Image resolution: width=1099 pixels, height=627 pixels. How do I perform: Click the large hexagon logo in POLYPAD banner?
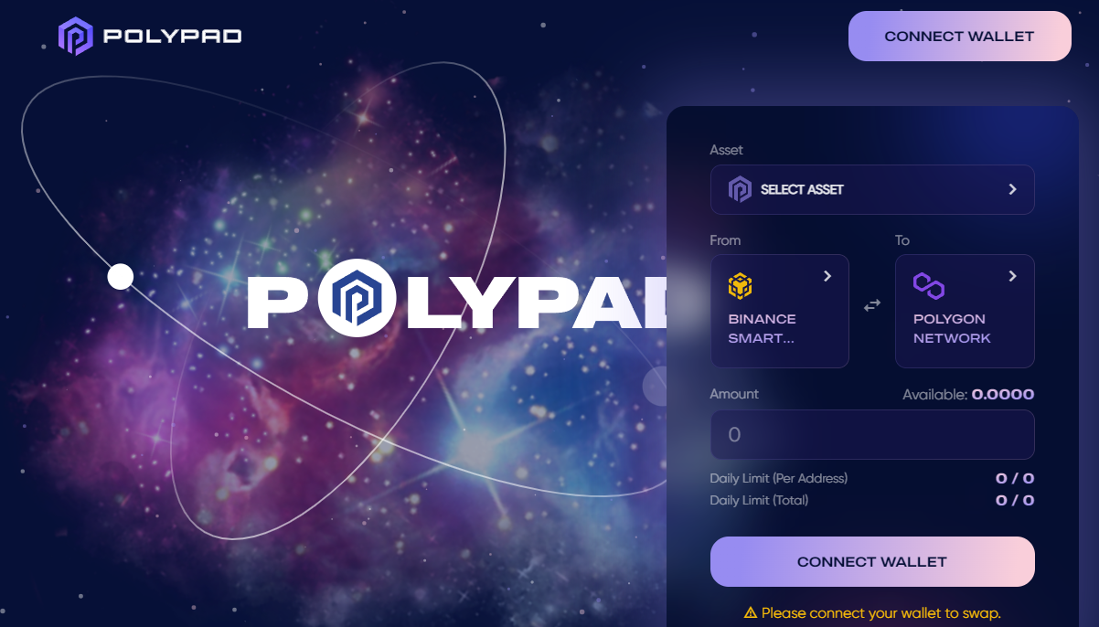[357, 298]
